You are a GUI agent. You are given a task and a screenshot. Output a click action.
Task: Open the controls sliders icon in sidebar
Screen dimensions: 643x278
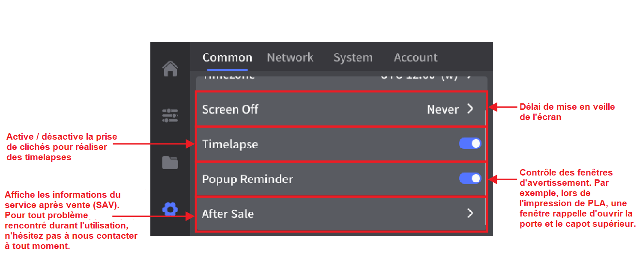coord(170,115)
